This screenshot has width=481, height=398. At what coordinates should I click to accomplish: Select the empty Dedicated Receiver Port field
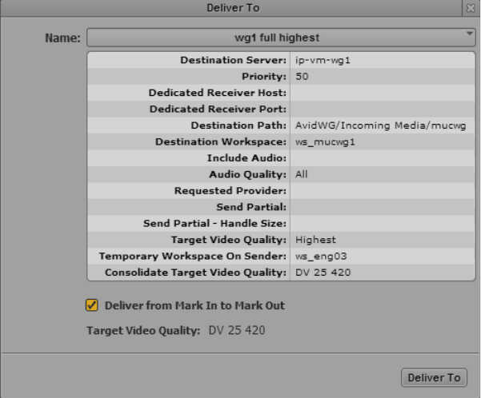tap(383, 109)
